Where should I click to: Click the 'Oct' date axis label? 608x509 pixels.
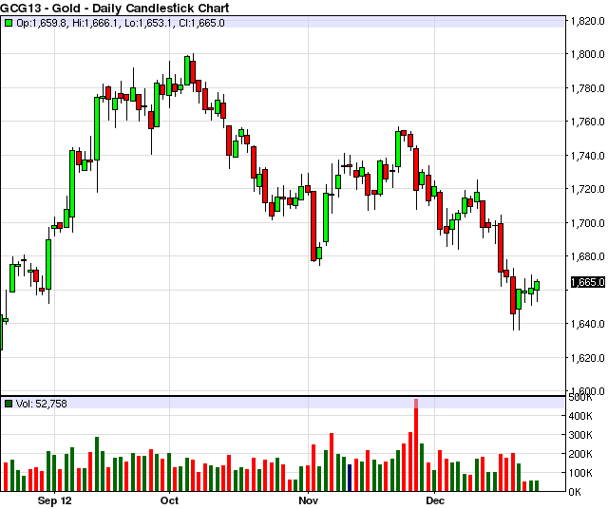point(169,500)
